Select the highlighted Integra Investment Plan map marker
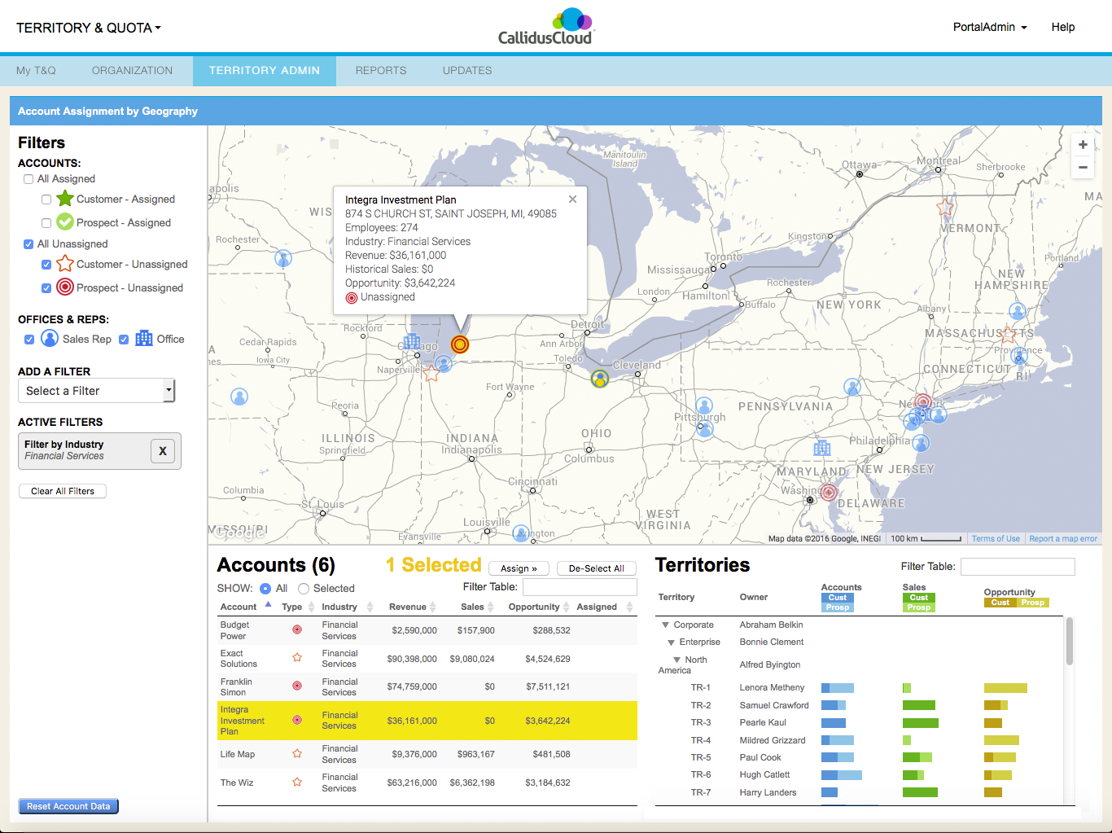Screen dimensions: 1112x833 (x=459, y=344)
